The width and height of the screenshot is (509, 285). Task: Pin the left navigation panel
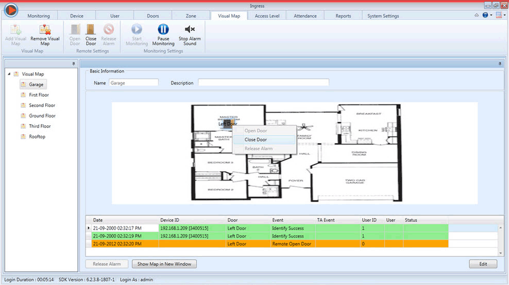(x=74, y=63)
